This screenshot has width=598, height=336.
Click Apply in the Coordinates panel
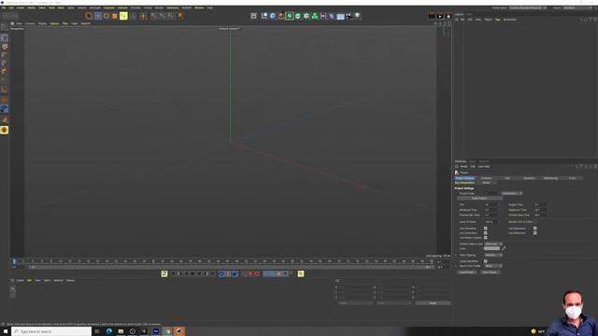[433, 302]
